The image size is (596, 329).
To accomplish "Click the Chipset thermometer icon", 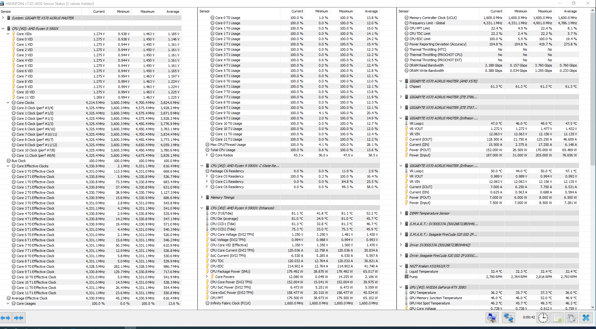I will coord(406,86).
